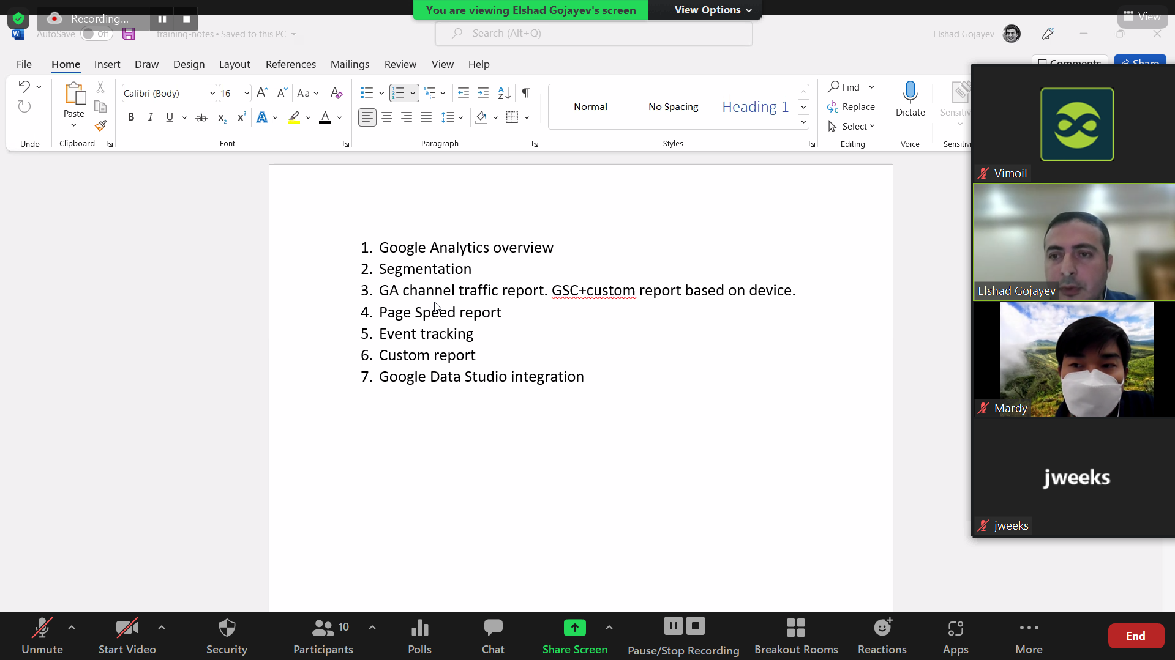Toggle Show/Hide paragraph marks
This screenshot has width=1175, height=660.
pyautogui.click(x=525, y=93)
